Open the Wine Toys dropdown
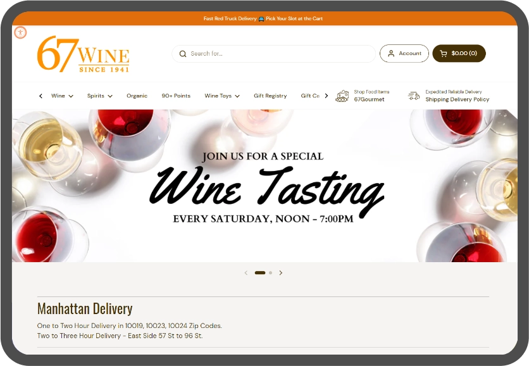 point(221,96)
